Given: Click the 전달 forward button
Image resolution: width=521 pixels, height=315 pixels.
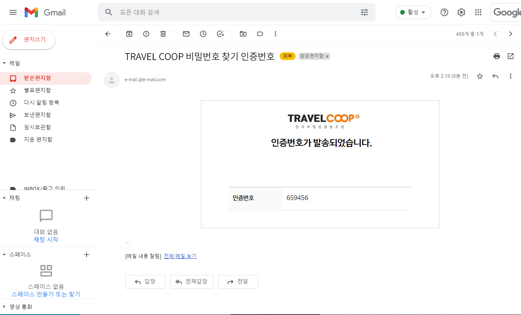Looking at the screenshot, I should pos(238,282).
